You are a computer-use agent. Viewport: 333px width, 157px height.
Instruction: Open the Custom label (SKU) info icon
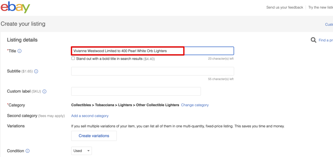point(44,91)
